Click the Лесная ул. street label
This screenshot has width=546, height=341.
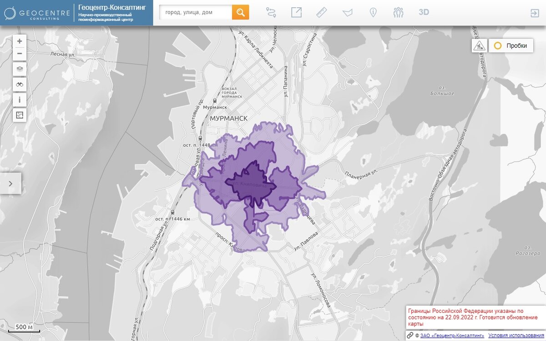tap(62, 54)
